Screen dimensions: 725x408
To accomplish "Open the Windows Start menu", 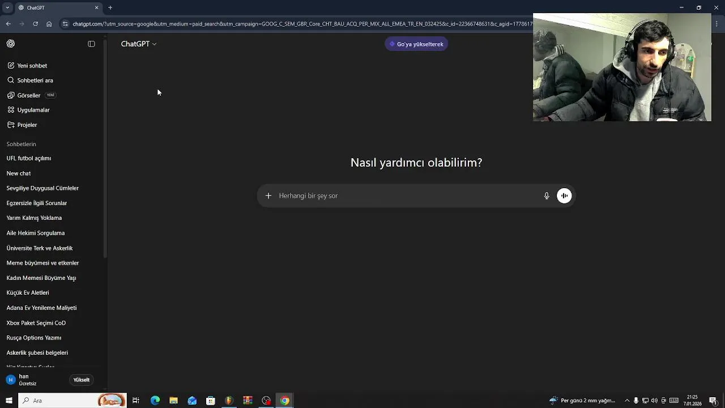I will click(8, 401).
